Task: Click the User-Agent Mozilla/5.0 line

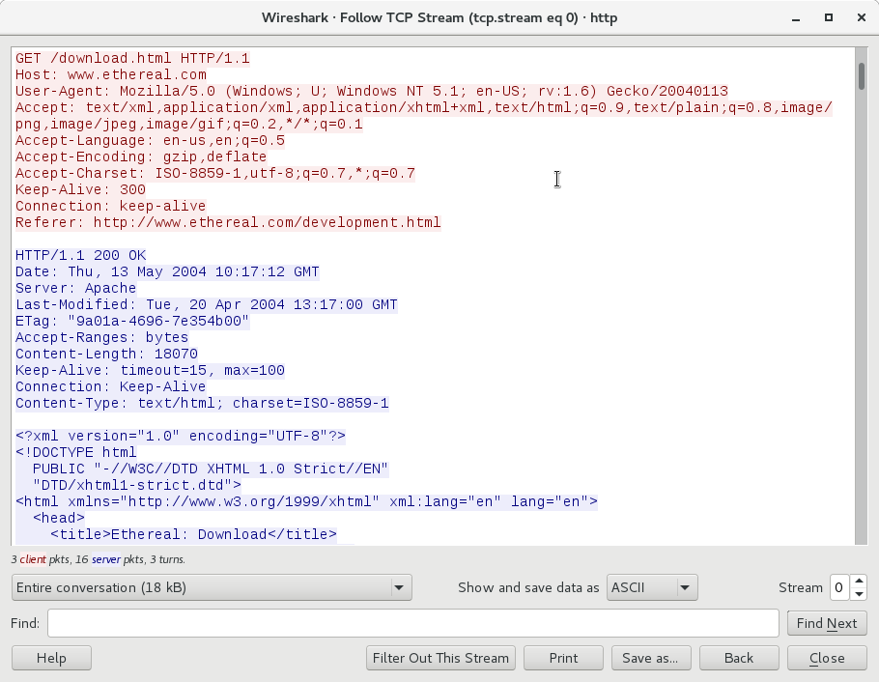Action: (x=372, y=91)
